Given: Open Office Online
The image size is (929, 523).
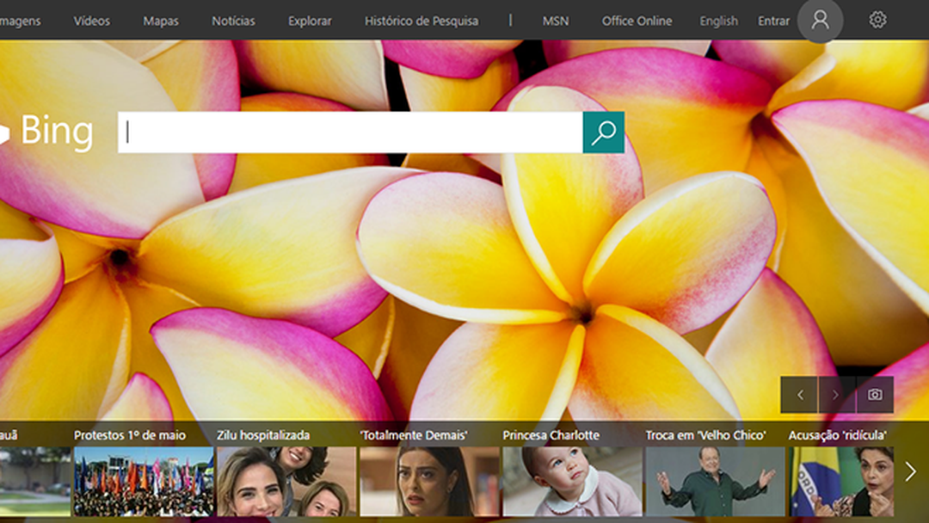Looking at the screenshot, I should (x=637, y=21).
